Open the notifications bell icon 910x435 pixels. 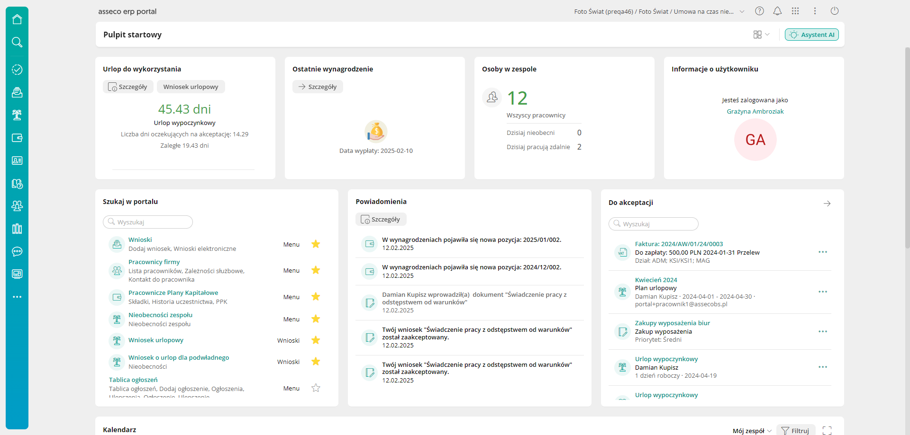(x=777, y=11)
